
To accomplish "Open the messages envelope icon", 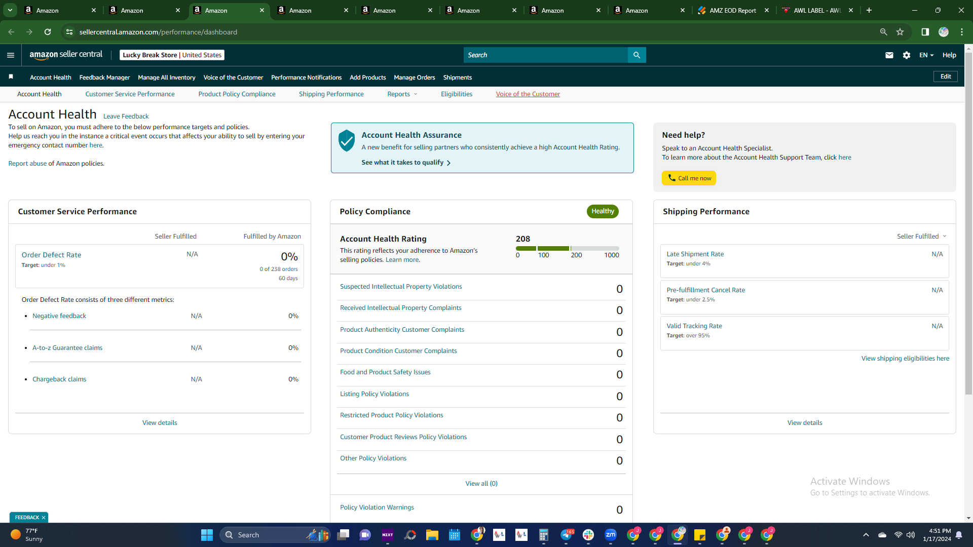I will coord(889,55).
